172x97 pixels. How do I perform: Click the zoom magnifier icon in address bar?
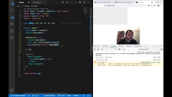coord(152,5)
